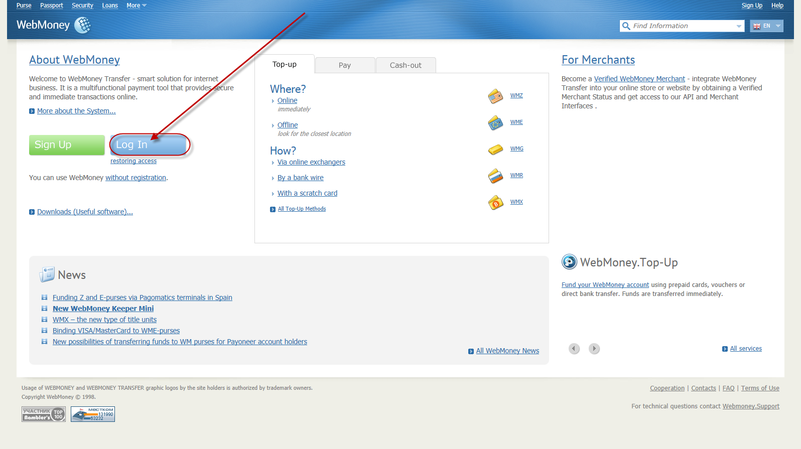Open the FAQ footer link

(x=728, y=388)
